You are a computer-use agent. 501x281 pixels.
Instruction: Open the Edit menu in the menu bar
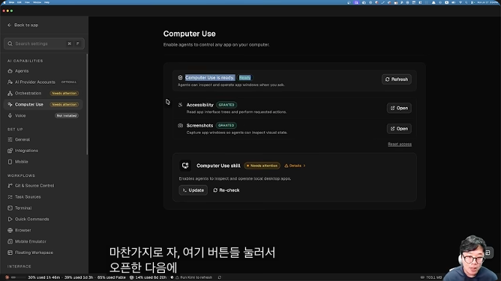point(19,2)
